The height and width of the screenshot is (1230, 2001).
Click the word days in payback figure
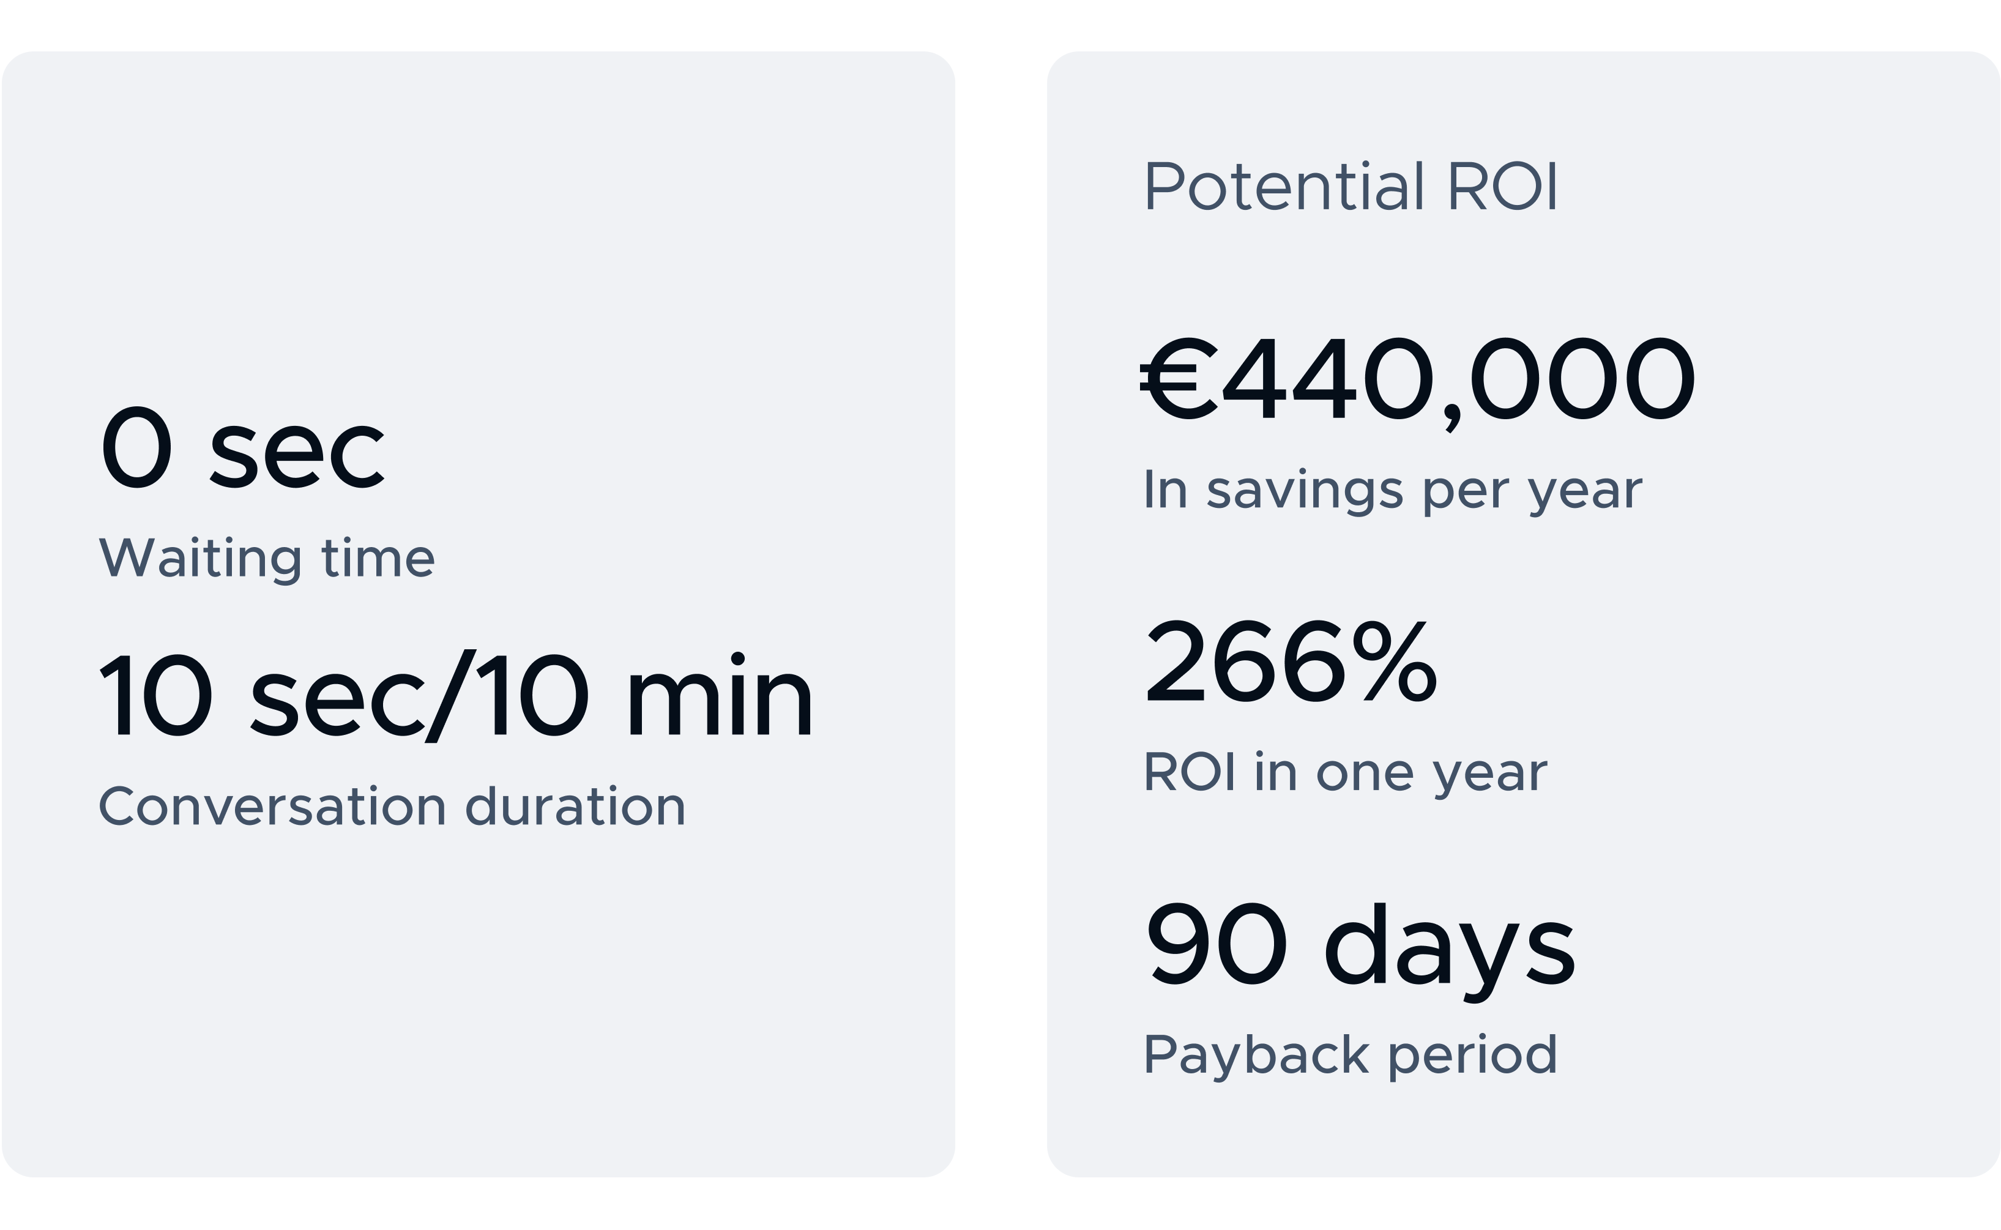pos(1450,953)
